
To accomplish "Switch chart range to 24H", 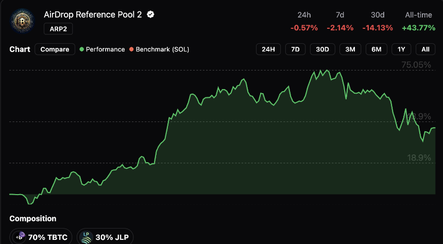I will [x=268, y=49].
